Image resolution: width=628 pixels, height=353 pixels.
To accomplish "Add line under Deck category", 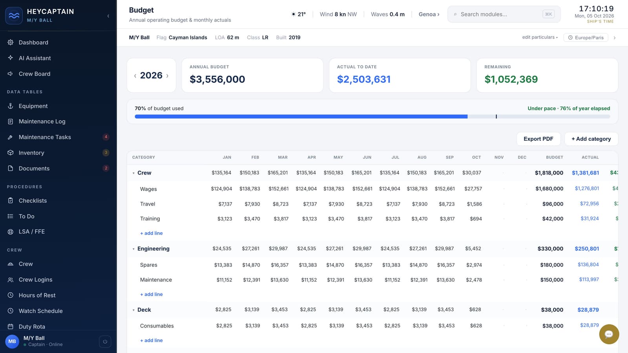I will pyautogui.click(x=152, y=340).
